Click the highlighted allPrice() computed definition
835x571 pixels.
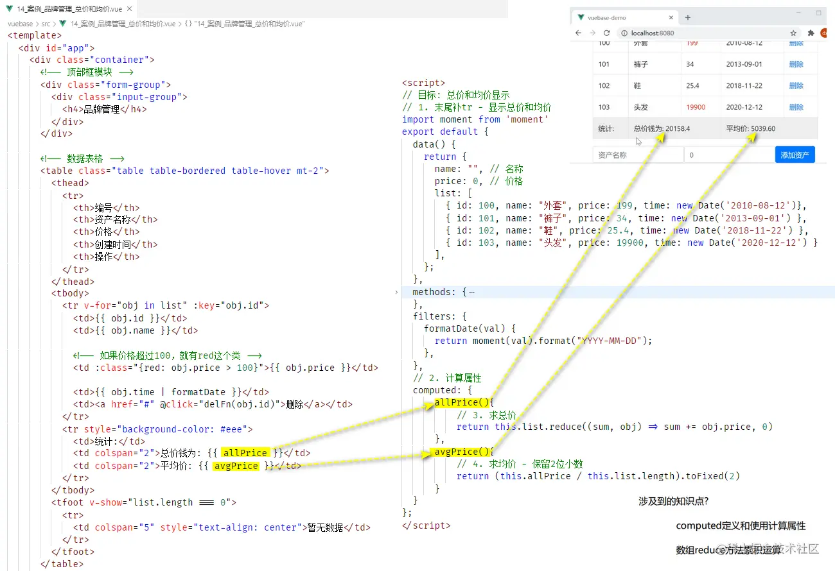point(463,402)
